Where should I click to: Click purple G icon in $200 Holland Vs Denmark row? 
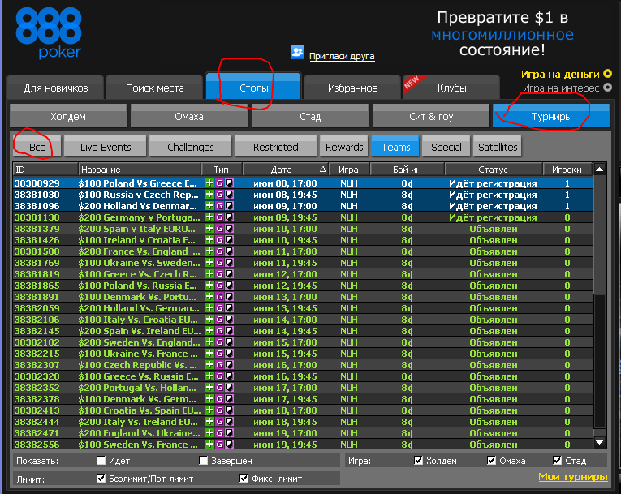click(219, 206)
